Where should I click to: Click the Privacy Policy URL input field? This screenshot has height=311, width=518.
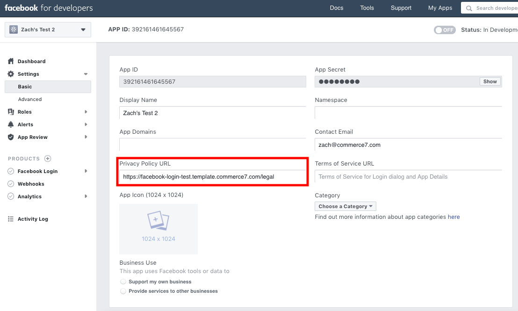[212, 176]
